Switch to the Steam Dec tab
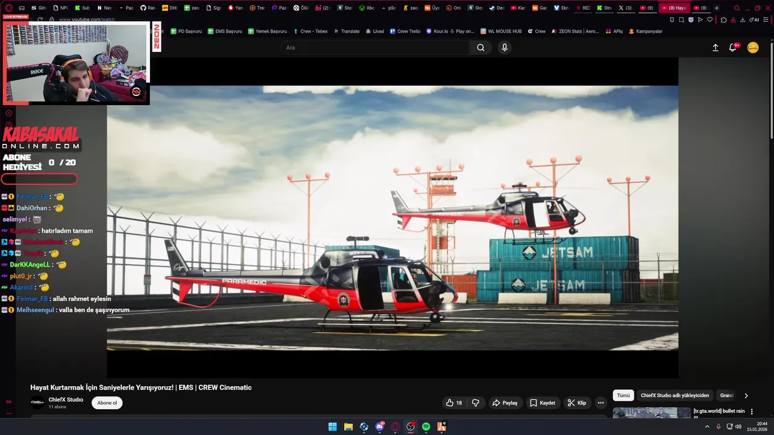Image resolution: width=774 pixels, height=435 pixels. click(496, 8)
